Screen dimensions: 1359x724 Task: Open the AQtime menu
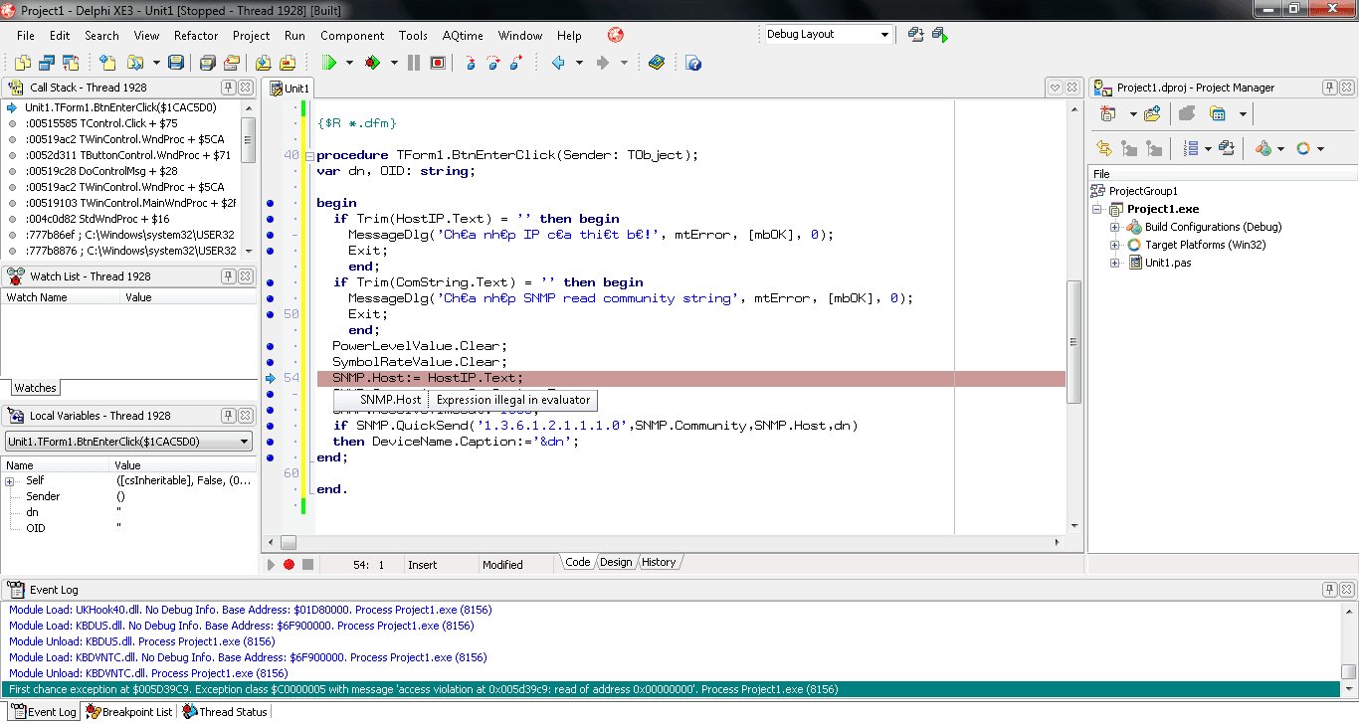(x=463, y=35)
